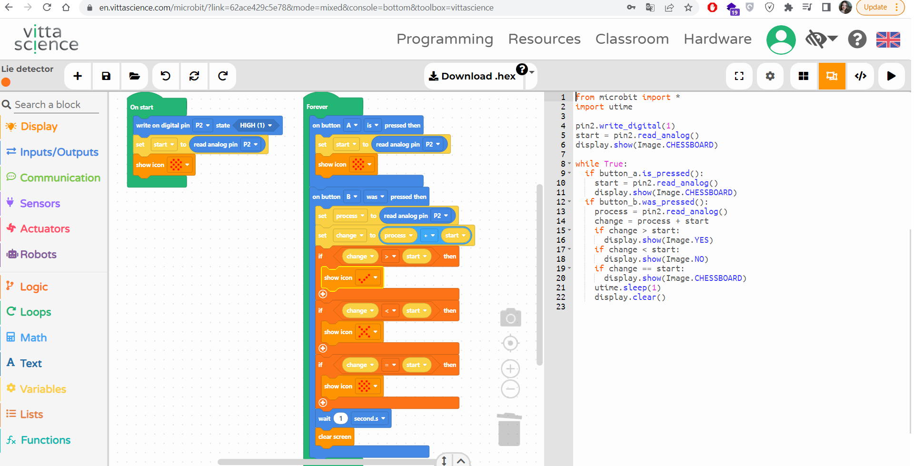Add else branch under change > start block

(x=323, y=294)
